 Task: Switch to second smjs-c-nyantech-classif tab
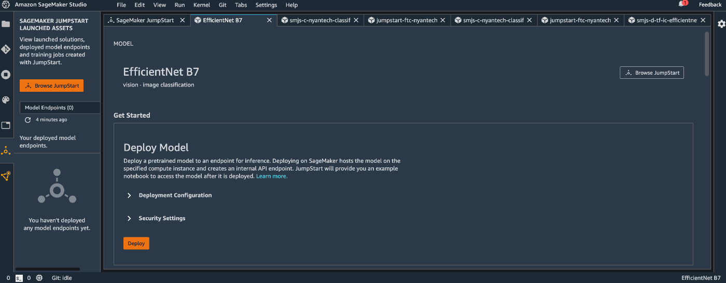[494, 20]
